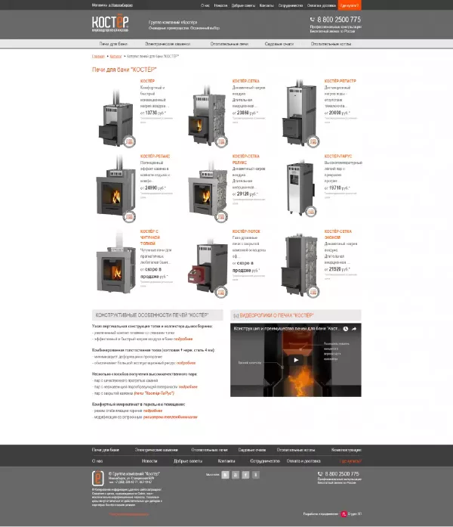Image resolution: width=453 pixels, height=527 pixels.
Task: Open the КОСТЁР-РЕГИСТР product title link
Action: pos(341,81)
